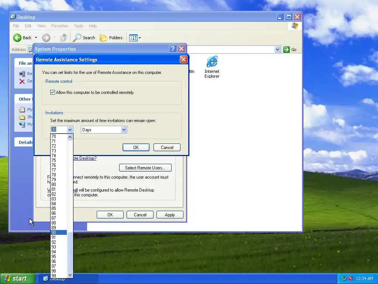
Task: Click the list scrollbar down arrow
Action: coord(70,275)
